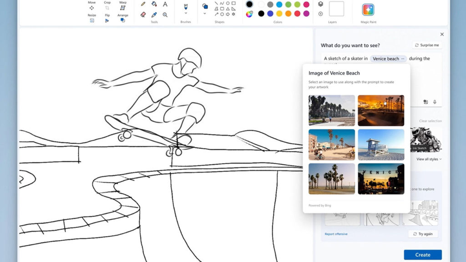Image resolution: width=466 pixels, height=262 pixels.
Task: Click the Try again button
Action: click(423, 234)
